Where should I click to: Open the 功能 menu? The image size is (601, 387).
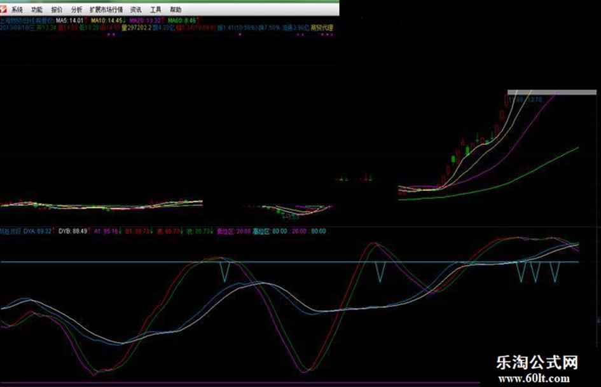click(37, 10)
